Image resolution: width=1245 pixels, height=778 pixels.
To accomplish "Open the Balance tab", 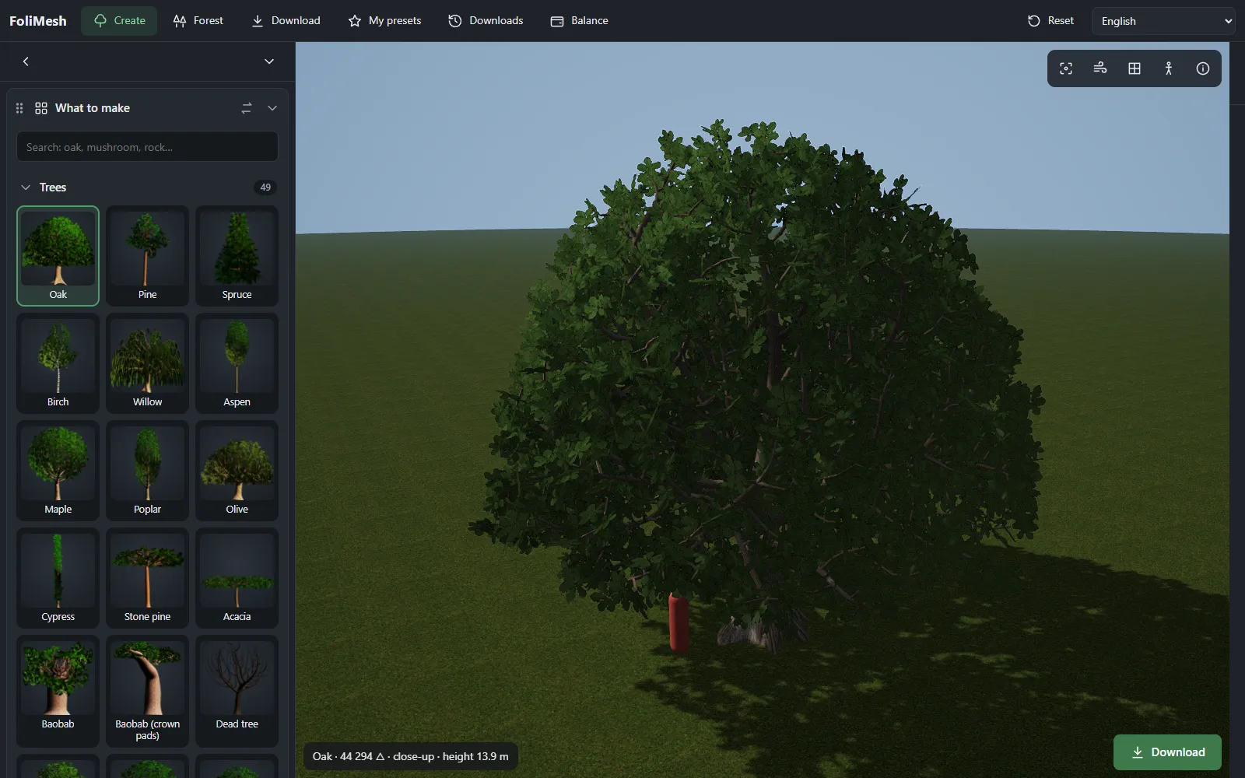I will click(579, 21).
